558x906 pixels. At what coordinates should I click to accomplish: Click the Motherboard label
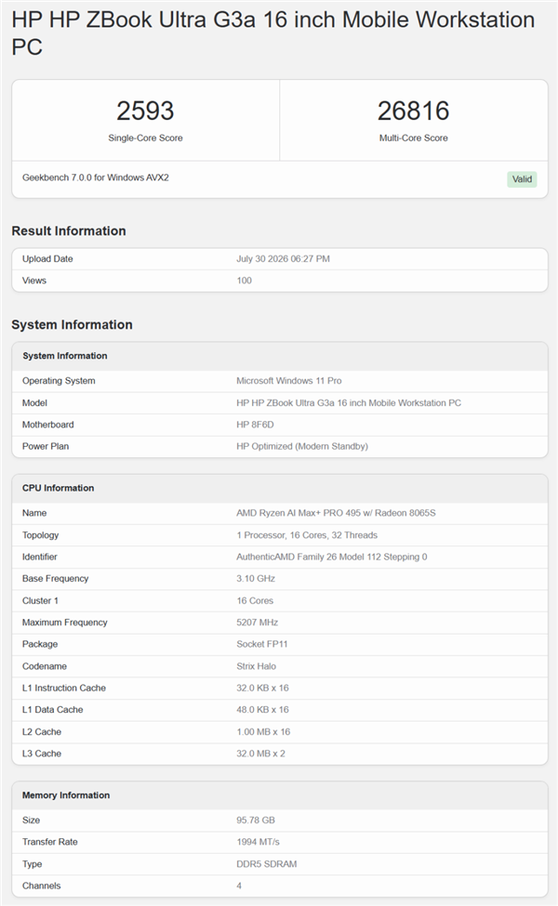[48, 425]
